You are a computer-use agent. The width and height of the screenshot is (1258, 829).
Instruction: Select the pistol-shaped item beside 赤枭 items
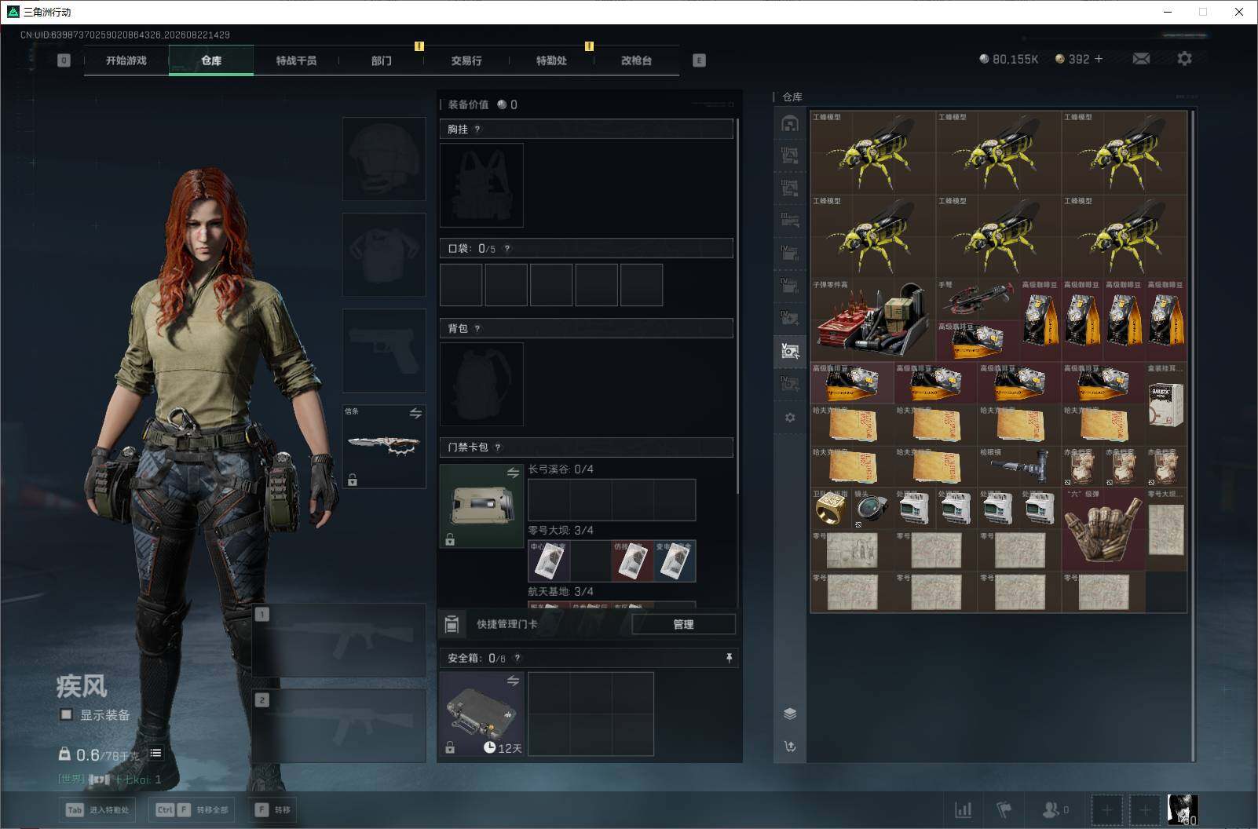(1018, 468)
